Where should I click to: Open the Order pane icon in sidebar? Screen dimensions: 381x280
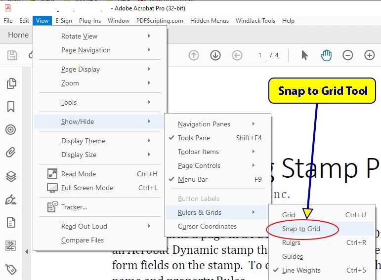point(11,246)
